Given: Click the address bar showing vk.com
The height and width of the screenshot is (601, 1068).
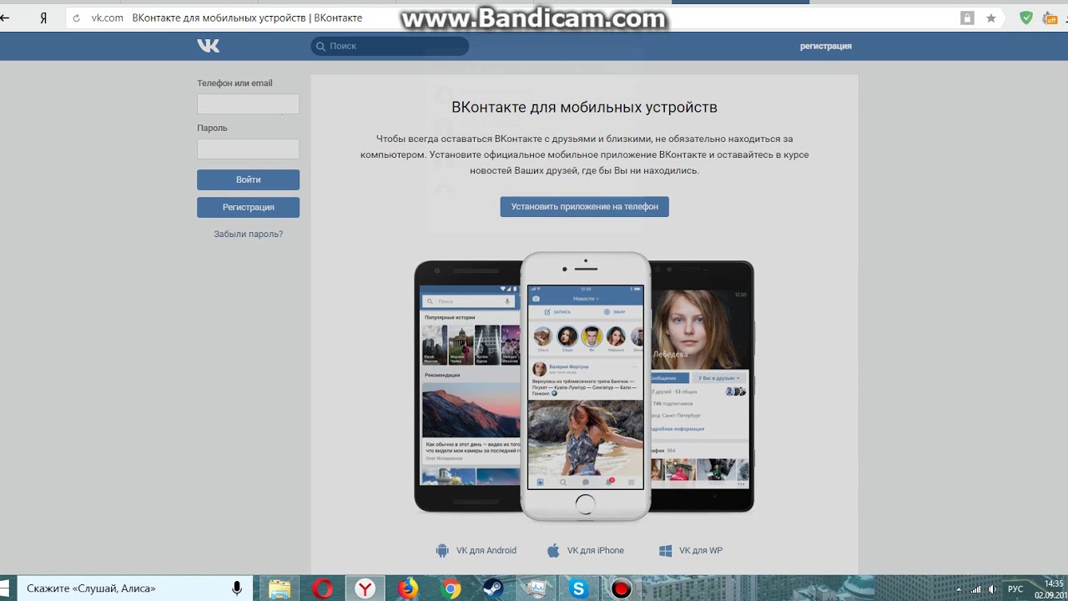Looking at the screenshot, I should [x=534, y=18].
